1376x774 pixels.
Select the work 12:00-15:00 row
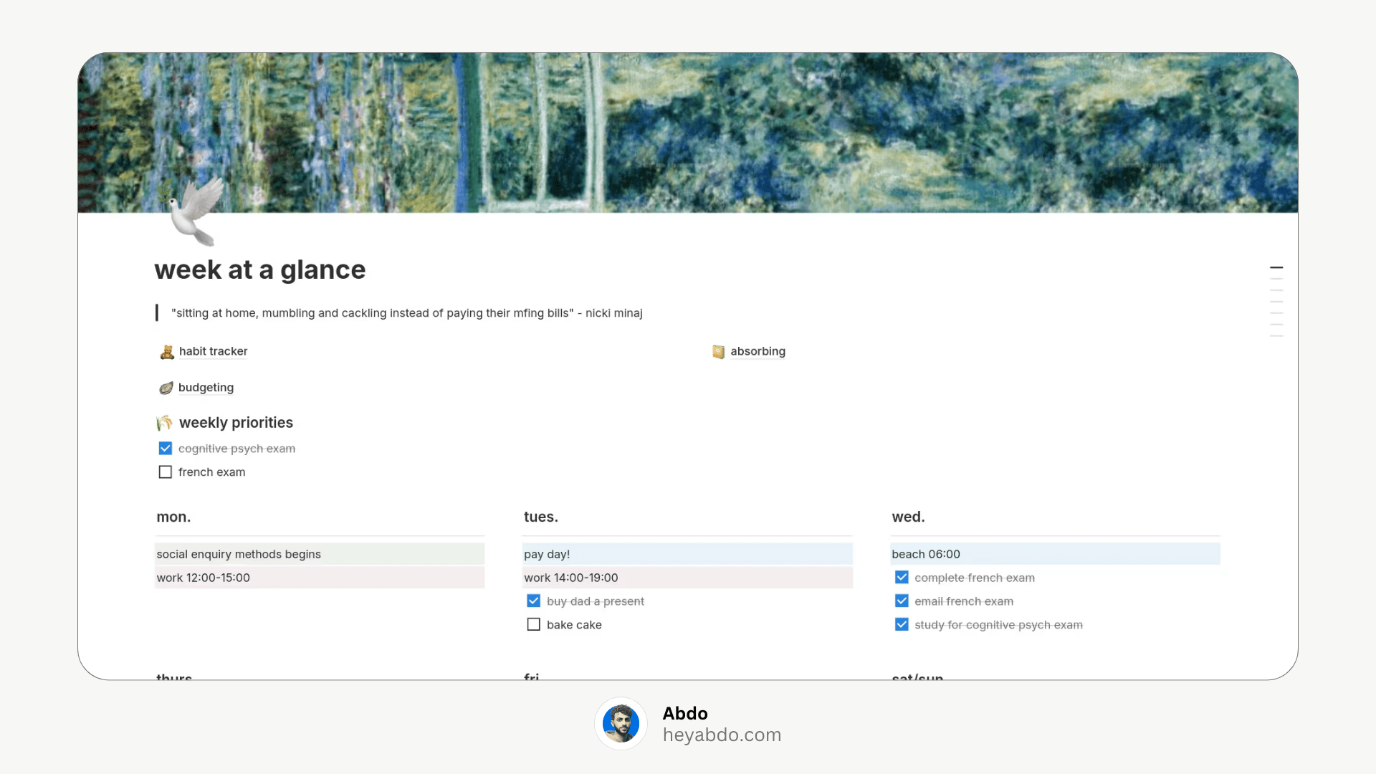tap(320, 578)
